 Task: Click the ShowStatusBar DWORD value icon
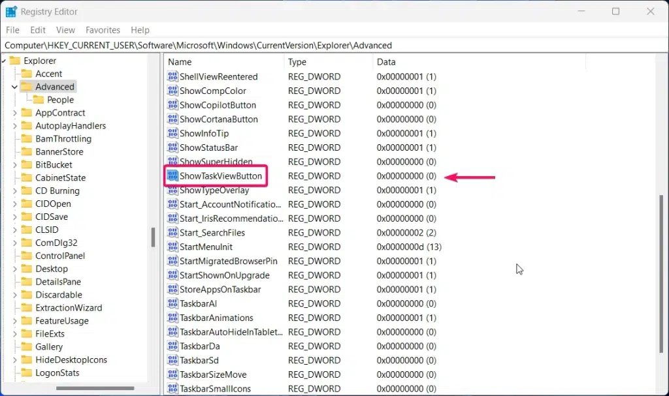(x=172, y=147)
